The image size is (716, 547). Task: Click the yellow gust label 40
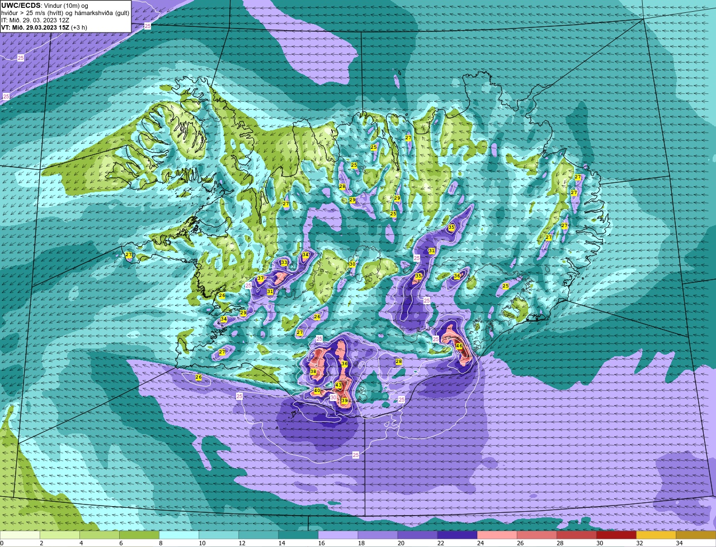pos(317,391)
